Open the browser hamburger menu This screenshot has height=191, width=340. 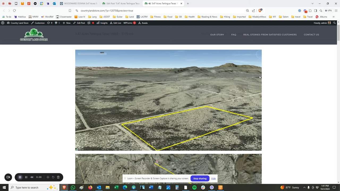coord(336,11)
